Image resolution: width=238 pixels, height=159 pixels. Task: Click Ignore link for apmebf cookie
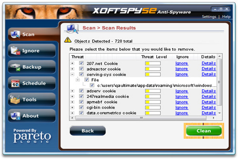182,102
